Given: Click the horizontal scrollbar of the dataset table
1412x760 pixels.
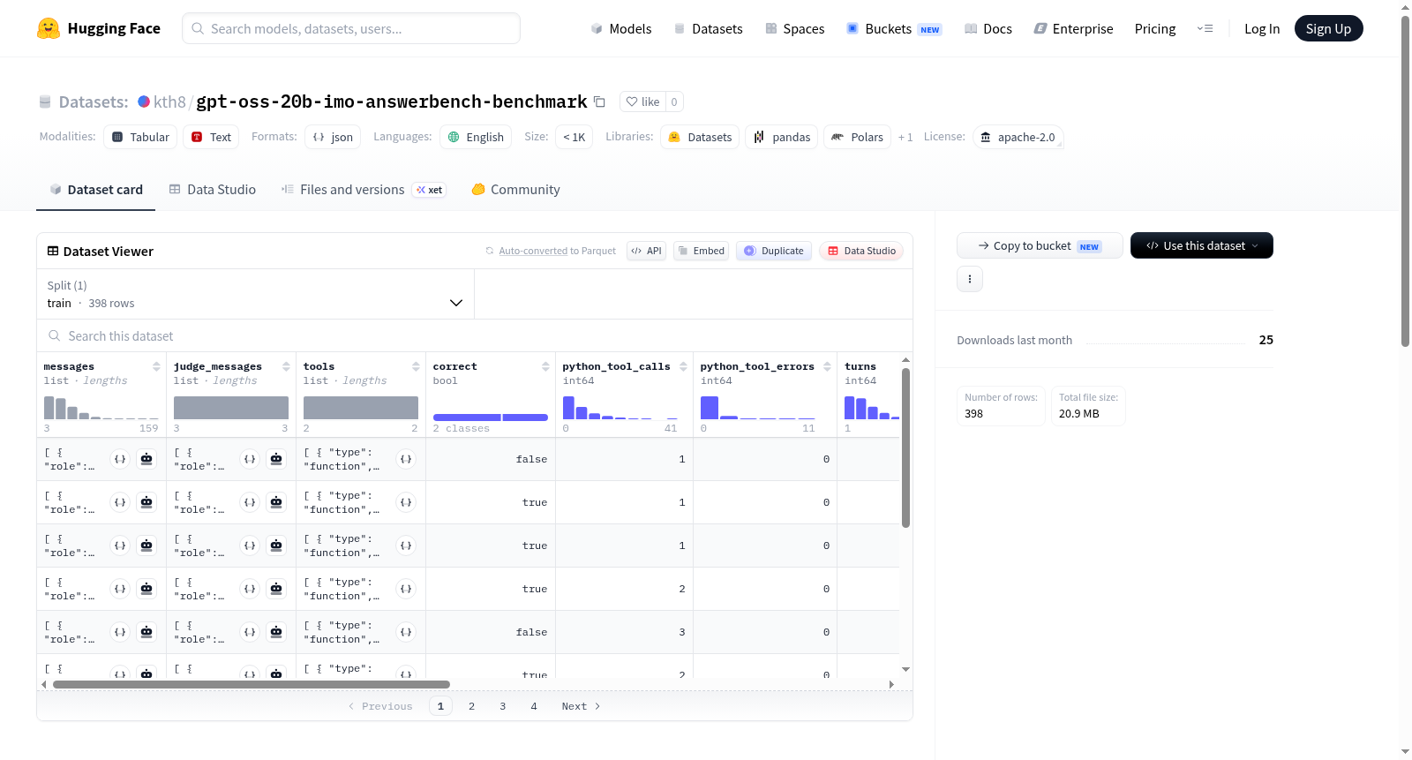Looking at the screenshot, I should pyautogui.click(x=252, y=684).
